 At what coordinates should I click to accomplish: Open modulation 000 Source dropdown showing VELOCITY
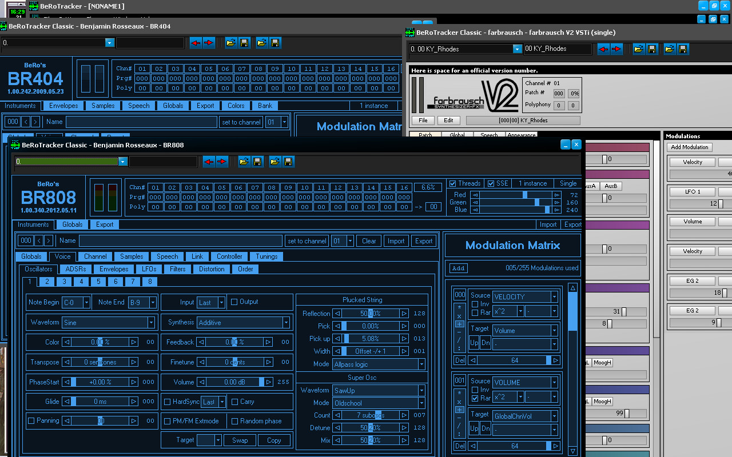coord(525,297)
